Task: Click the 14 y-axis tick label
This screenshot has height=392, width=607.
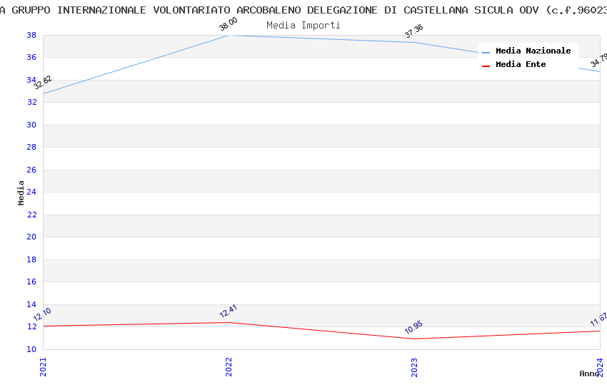Action: tap(31, 304)
